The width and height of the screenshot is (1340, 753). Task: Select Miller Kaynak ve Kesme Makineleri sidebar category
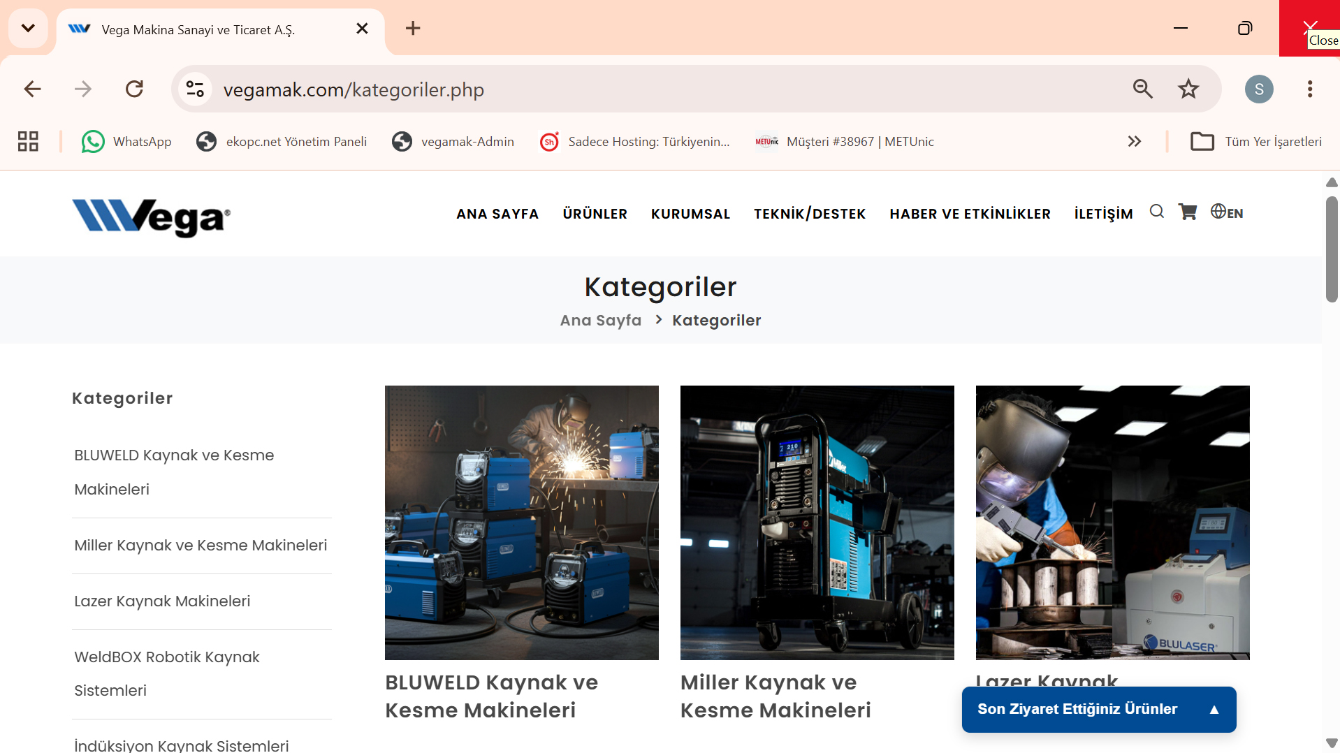[x=201, y=546]
